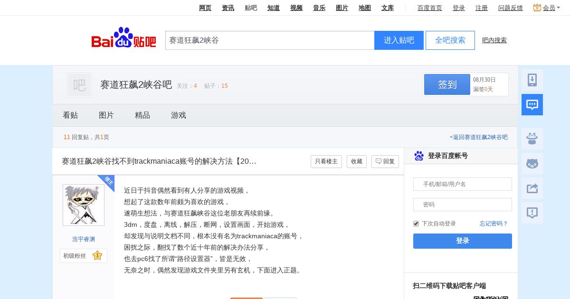
Task: Open the 赛道狂飙2峡谷吧 forum title link
Action: click(x=136, y=85)
